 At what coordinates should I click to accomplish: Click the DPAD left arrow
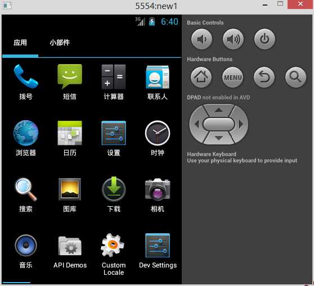coord(196,124)
